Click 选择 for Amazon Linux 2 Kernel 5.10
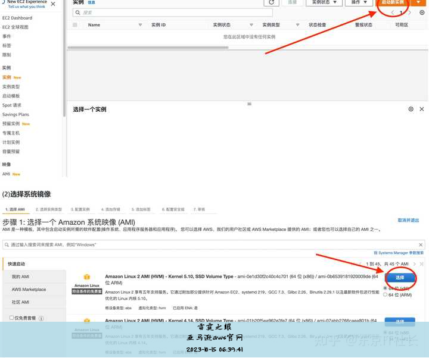This screenshot has width=429, height=358. click(400, 278)
